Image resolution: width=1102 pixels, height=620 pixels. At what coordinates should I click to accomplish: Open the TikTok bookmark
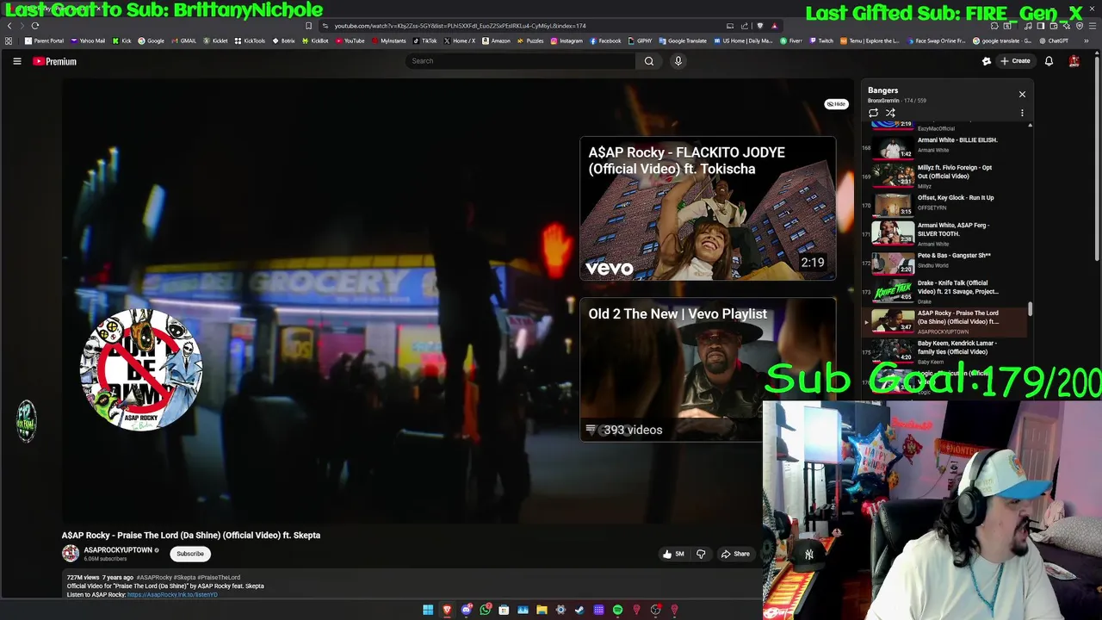click(x=425, y=40)
